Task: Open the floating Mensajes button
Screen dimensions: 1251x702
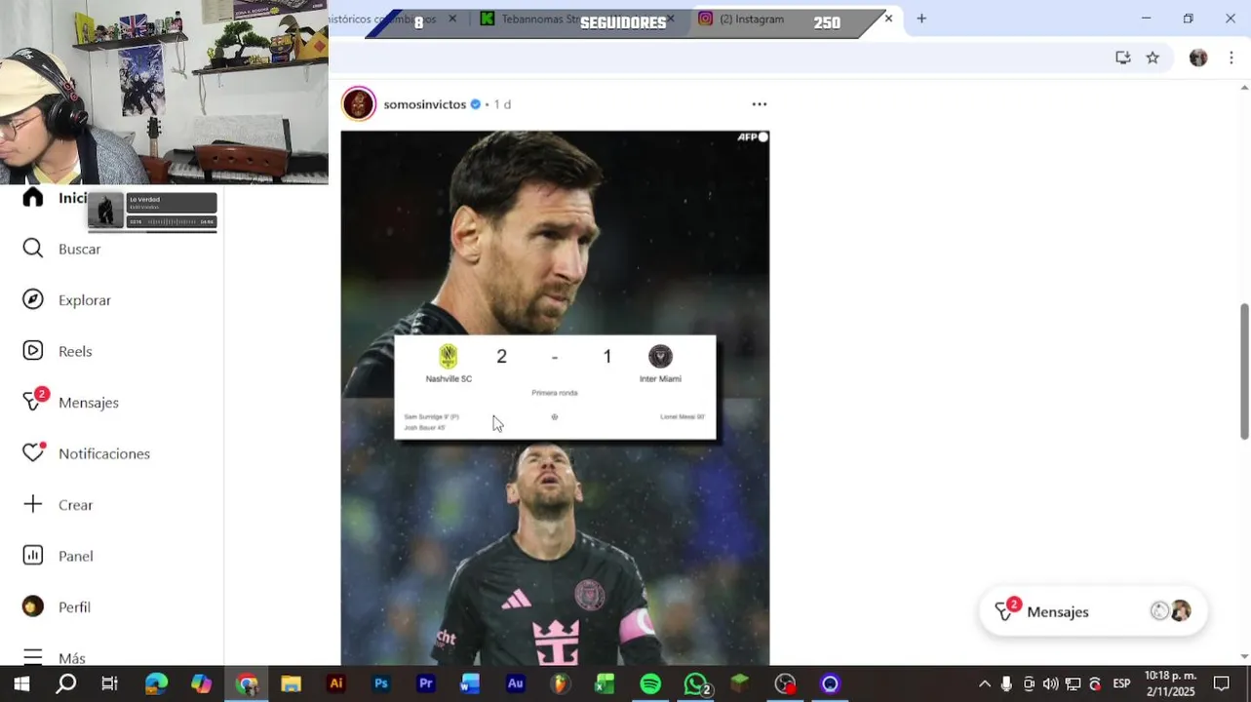Action: 1093,611
